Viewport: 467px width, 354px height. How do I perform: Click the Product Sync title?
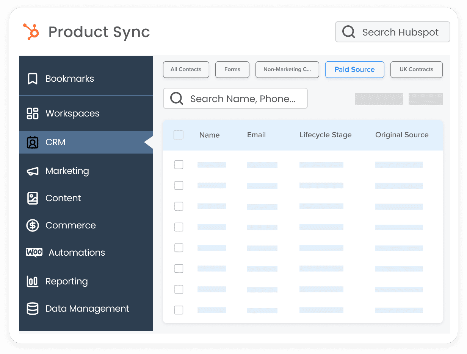click(x=99, y=32)
